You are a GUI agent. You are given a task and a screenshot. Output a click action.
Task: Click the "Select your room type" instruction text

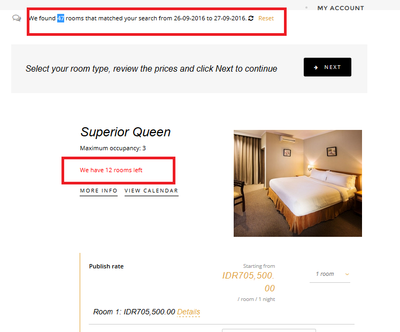coord(151,69)
